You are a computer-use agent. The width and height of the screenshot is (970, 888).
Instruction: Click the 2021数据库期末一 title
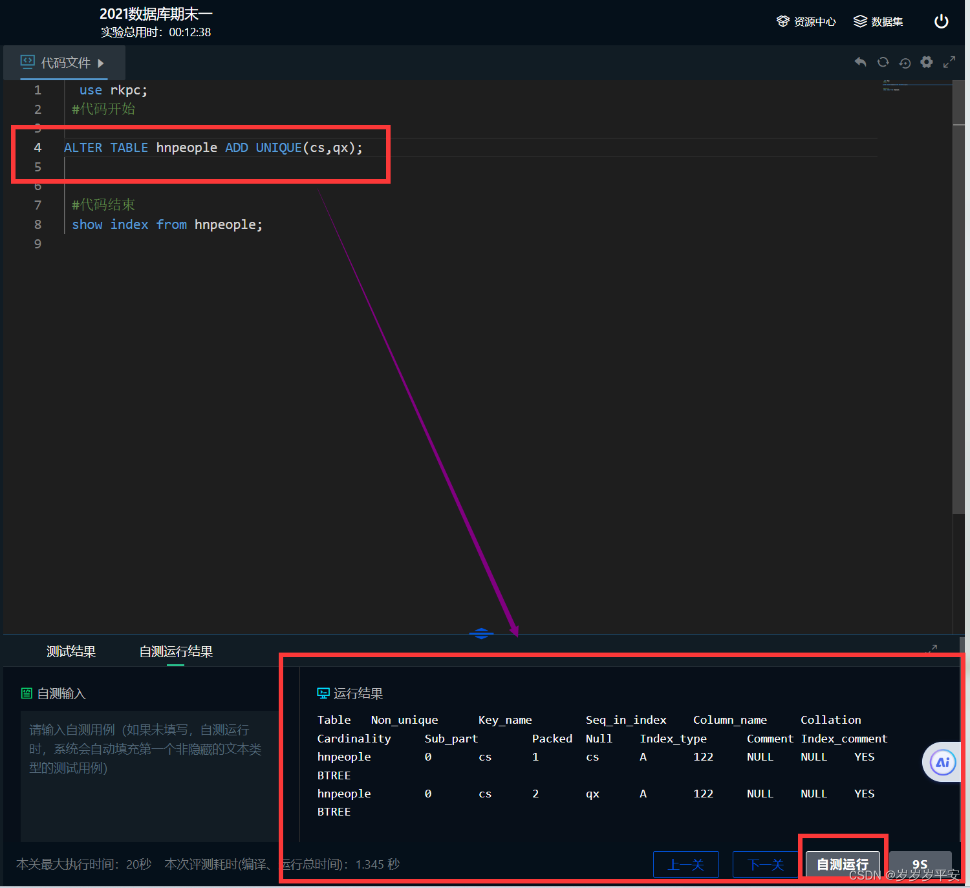pos(156,14)
